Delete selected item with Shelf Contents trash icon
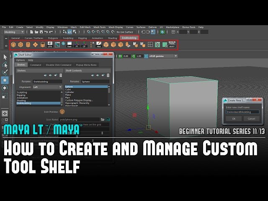Viewport: 268px width, 201px height. pyautogui.click(x=108, y=75)
